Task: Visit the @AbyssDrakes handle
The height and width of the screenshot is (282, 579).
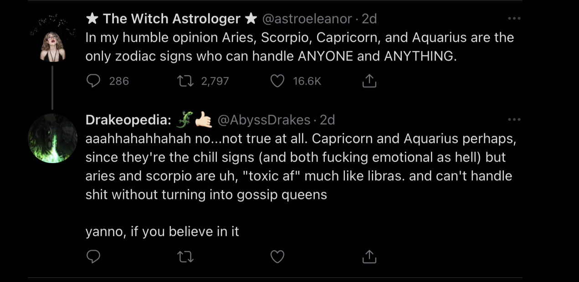Action: (264, 120)
